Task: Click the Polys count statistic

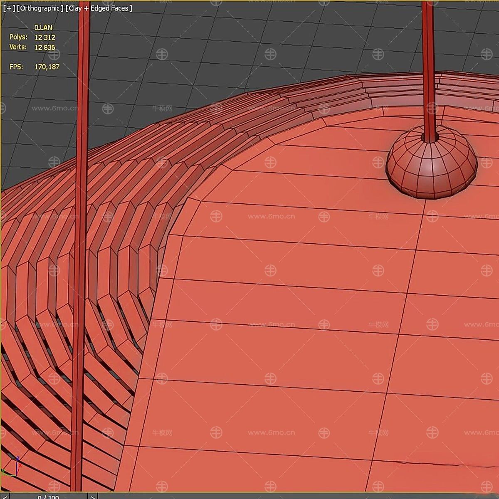Action: click(44, 37)
